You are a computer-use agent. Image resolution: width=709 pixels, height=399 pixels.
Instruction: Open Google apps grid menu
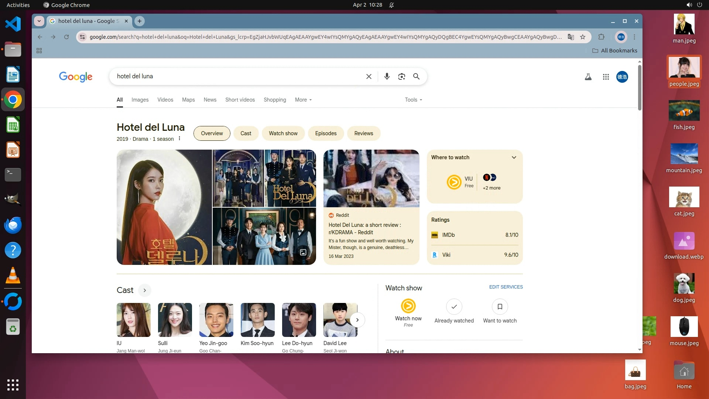[606, 77]
